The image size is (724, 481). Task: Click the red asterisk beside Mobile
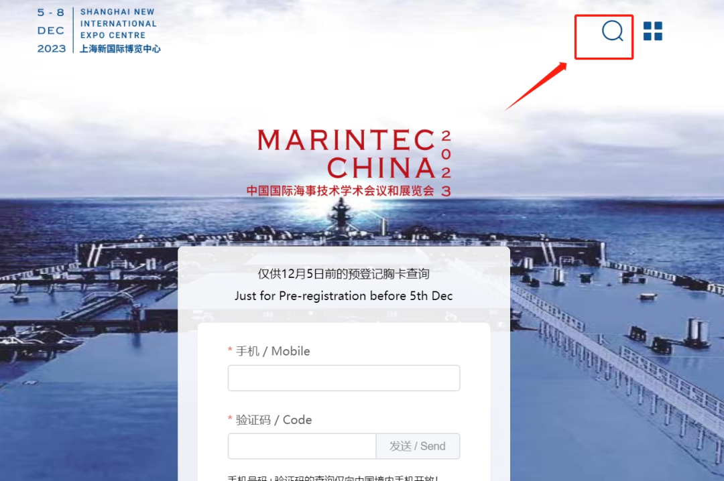(230, 350)
